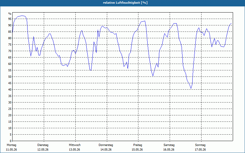The width and height of the screenshot is (245, 153).
Task: Click the humidity peak on Monday morning
Action: (x=22, y=16)
